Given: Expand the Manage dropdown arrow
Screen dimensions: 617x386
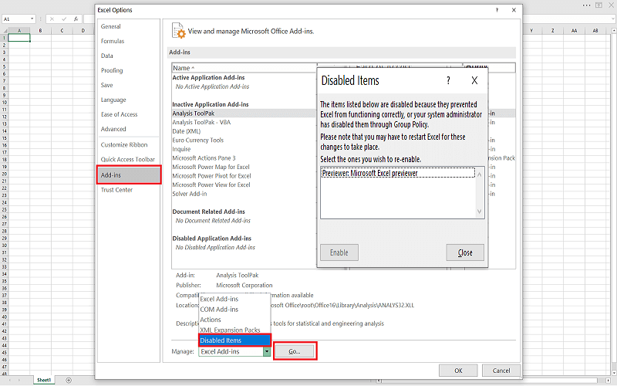Looking at the screenshot, I should pyautogui.click(x=267, y=351).
